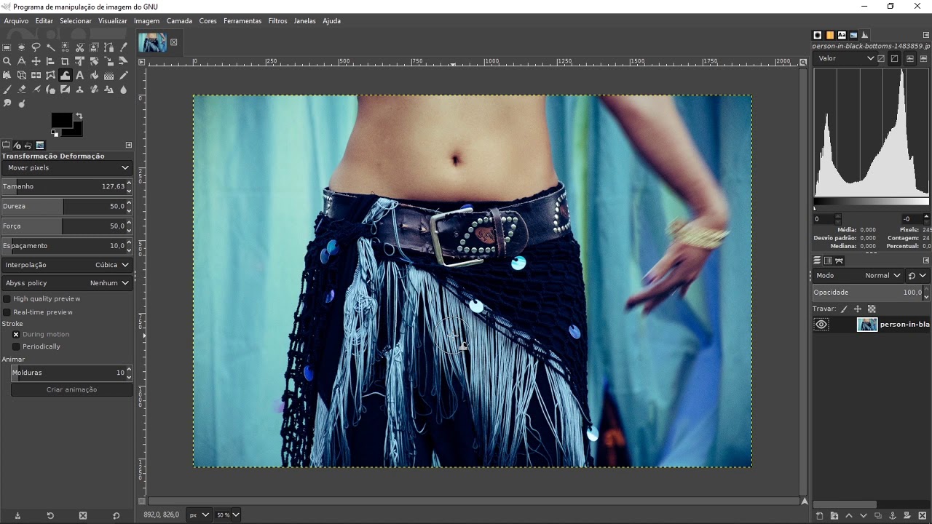Open the Camada menu
This screenshot has width=932, height=524.
179,20
